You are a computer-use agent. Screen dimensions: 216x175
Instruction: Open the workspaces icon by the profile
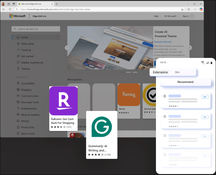pyautogui.click(x=9, y=4)
